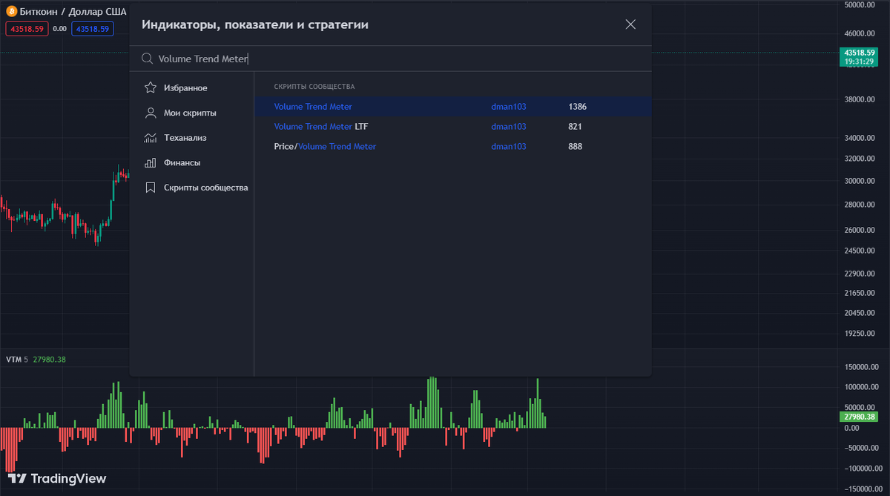Image resolution: width=890 pixels, height=496 pixels.
Task: Open dman103 author in the LTF row
Action: click(509, 127)
